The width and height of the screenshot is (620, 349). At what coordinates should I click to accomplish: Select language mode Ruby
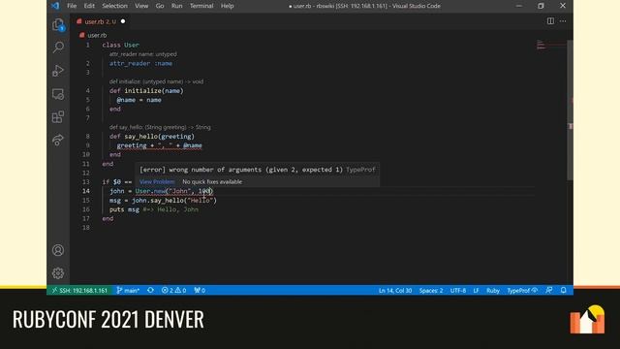point(493,291)
